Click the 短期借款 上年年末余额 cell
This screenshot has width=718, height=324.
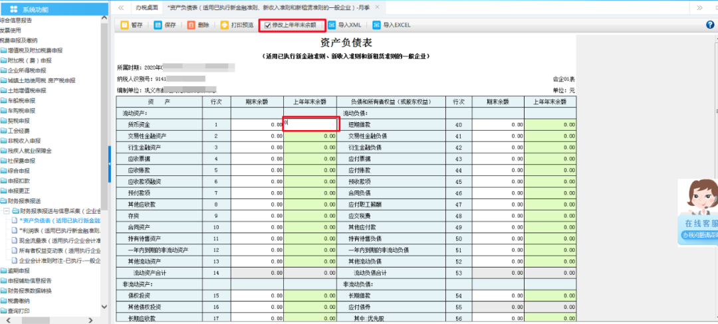pos(550,124)
